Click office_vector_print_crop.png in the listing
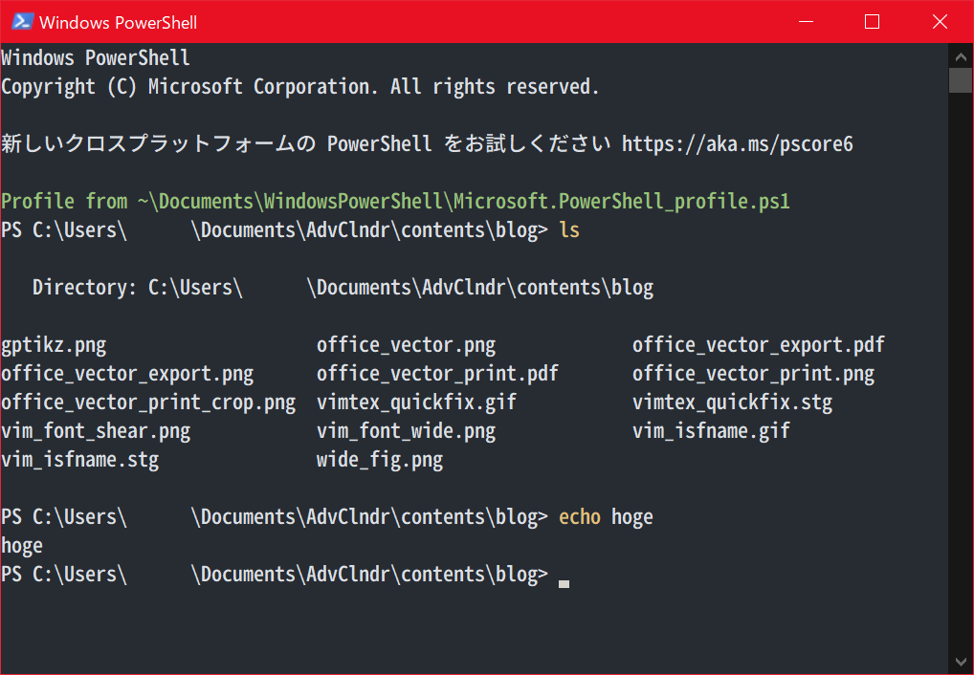The height and width of the screenshot is (675, 974). coord(148,403)
